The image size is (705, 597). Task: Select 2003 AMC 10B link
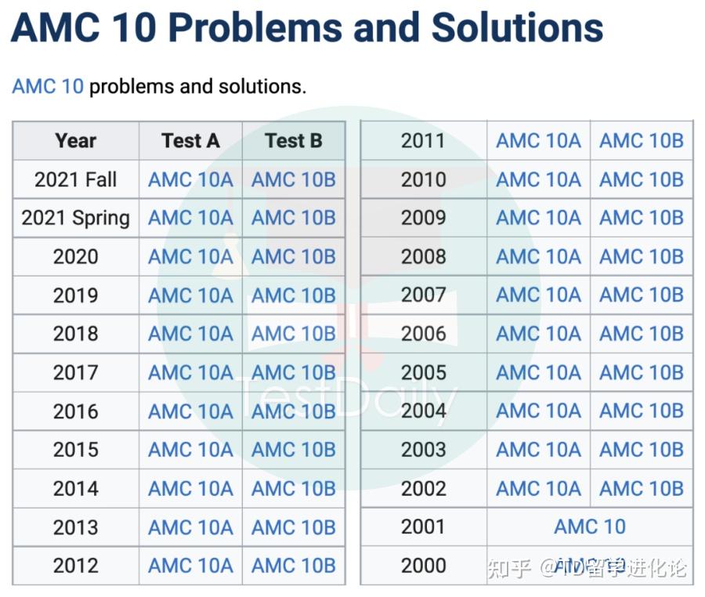tap(642, 450)
